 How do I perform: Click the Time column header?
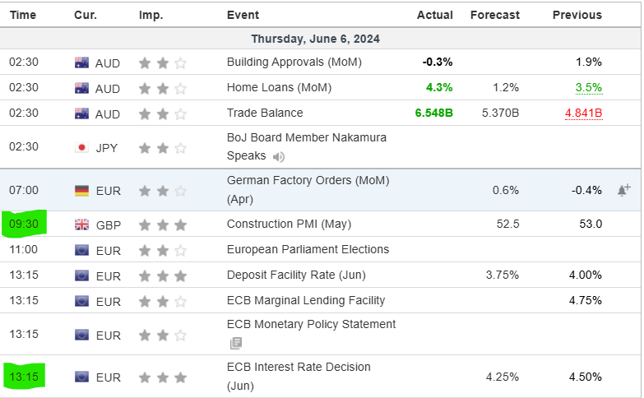click(x=23, y=15)
